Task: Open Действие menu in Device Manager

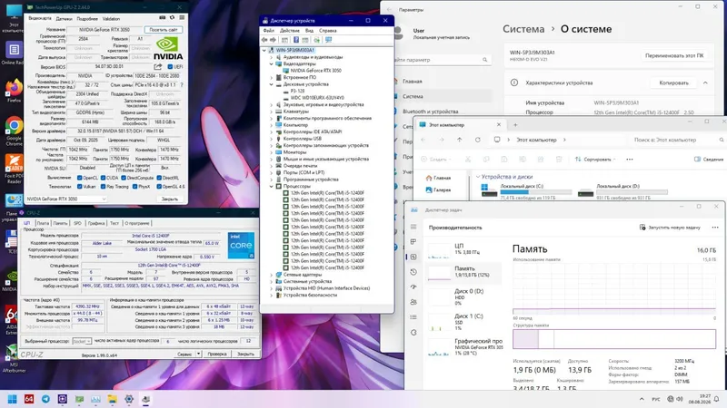Action: click(289, 31)
